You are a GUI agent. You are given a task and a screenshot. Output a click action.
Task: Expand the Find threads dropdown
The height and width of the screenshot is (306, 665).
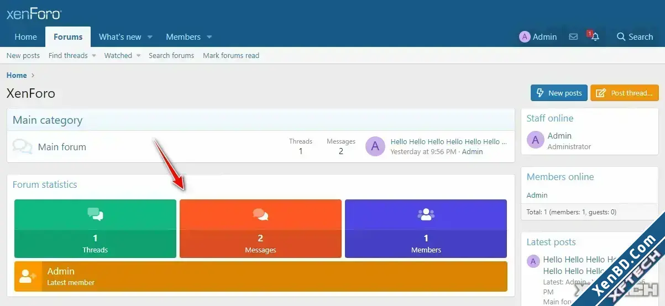94,55
